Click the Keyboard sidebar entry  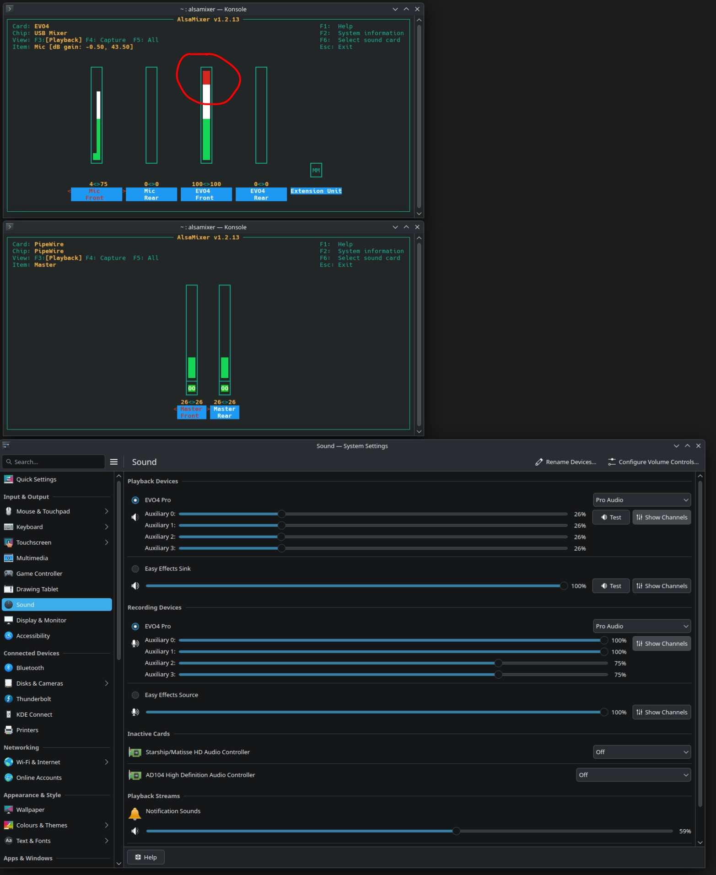[57, 526]
